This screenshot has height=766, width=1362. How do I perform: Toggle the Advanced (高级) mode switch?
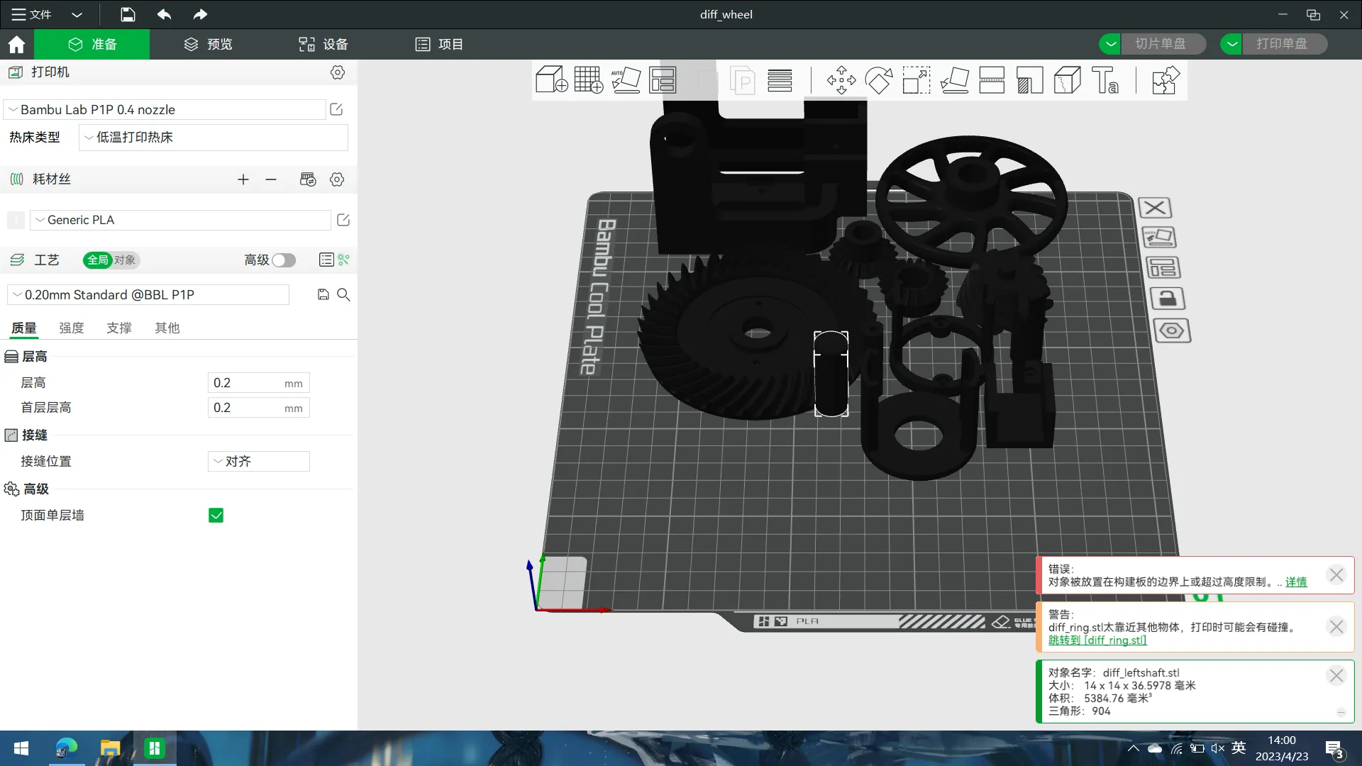click(284, 260)
